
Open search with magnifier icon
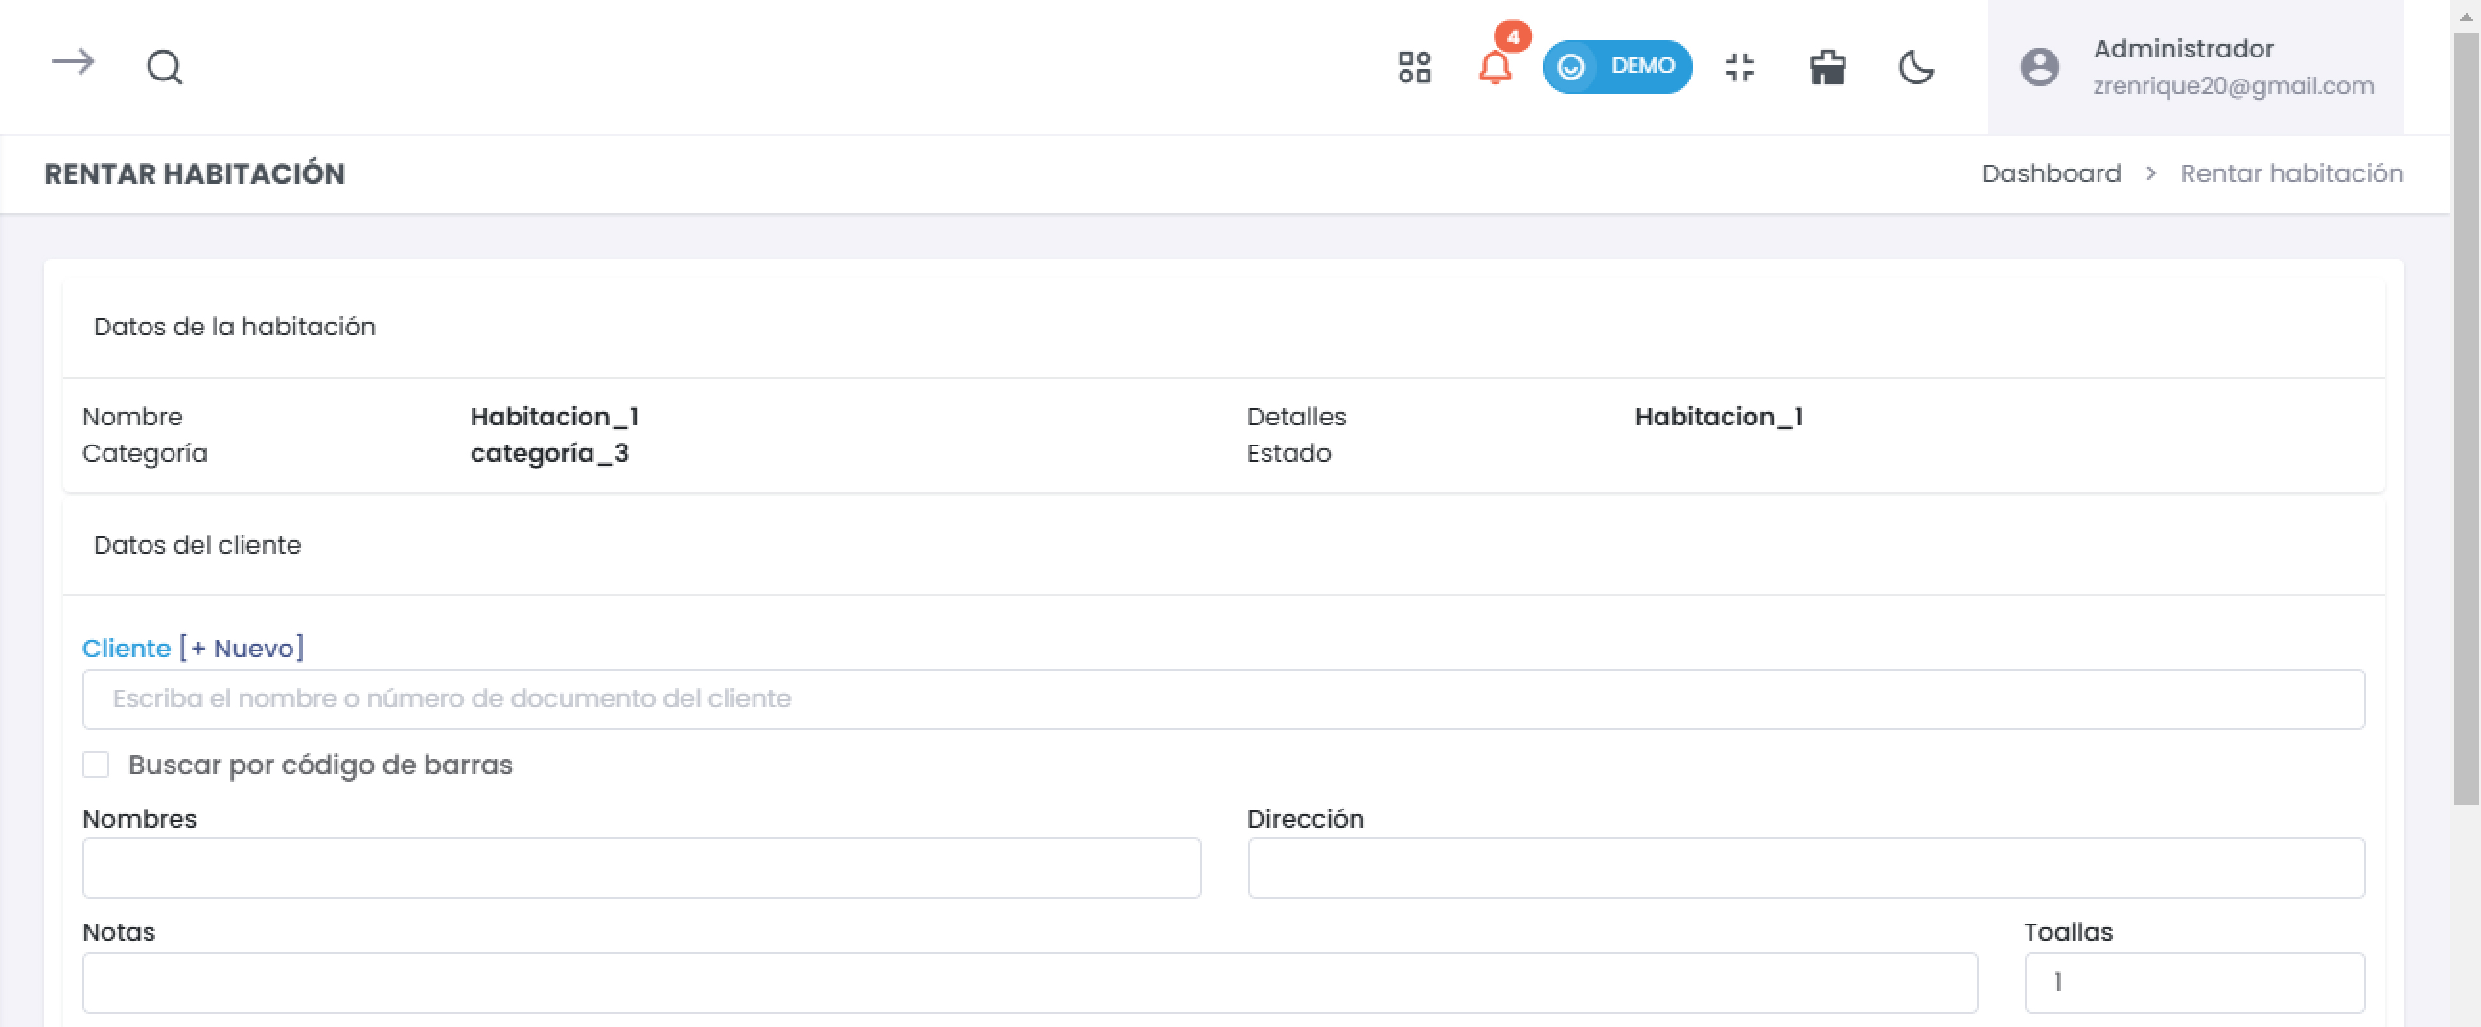(165, 67)
